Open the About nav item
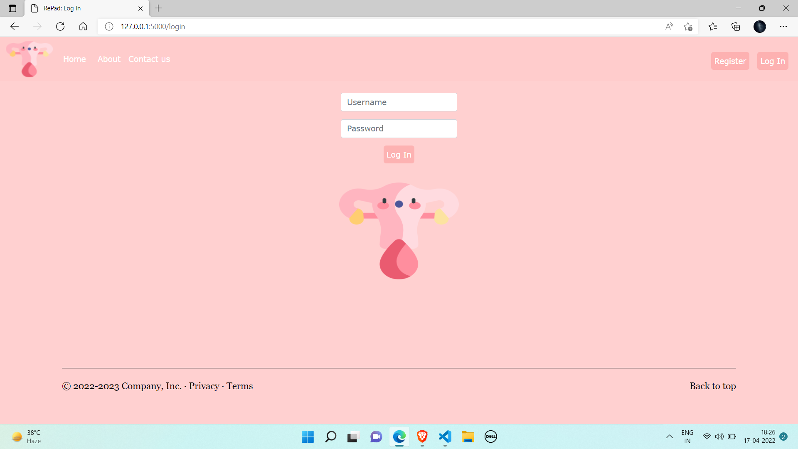Viewport: 798px width, 449px height. 109,59
